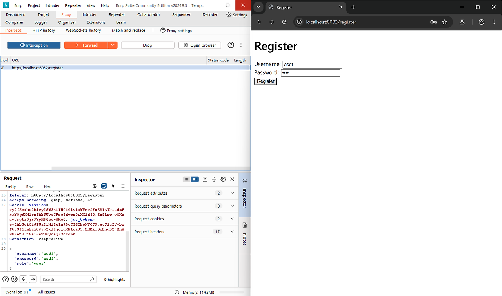The height and width of the screenshot is (296, 502).
Task: Open Forward button dropdown arrow
Action: [x=113, y=45]
